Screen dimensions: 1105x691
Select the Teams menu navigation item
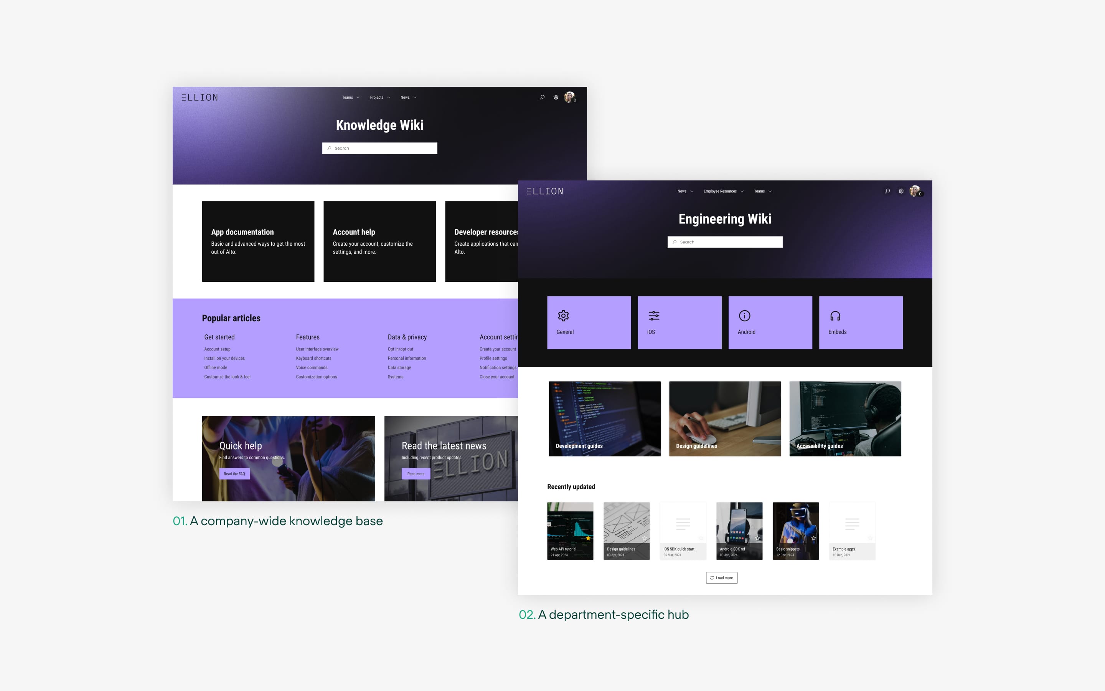coord(348,97)
